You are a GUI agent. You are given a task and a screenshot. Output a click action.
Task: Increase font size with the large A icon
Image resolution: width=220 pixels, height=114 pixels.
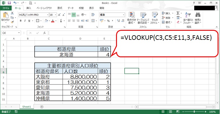[59, 15]
